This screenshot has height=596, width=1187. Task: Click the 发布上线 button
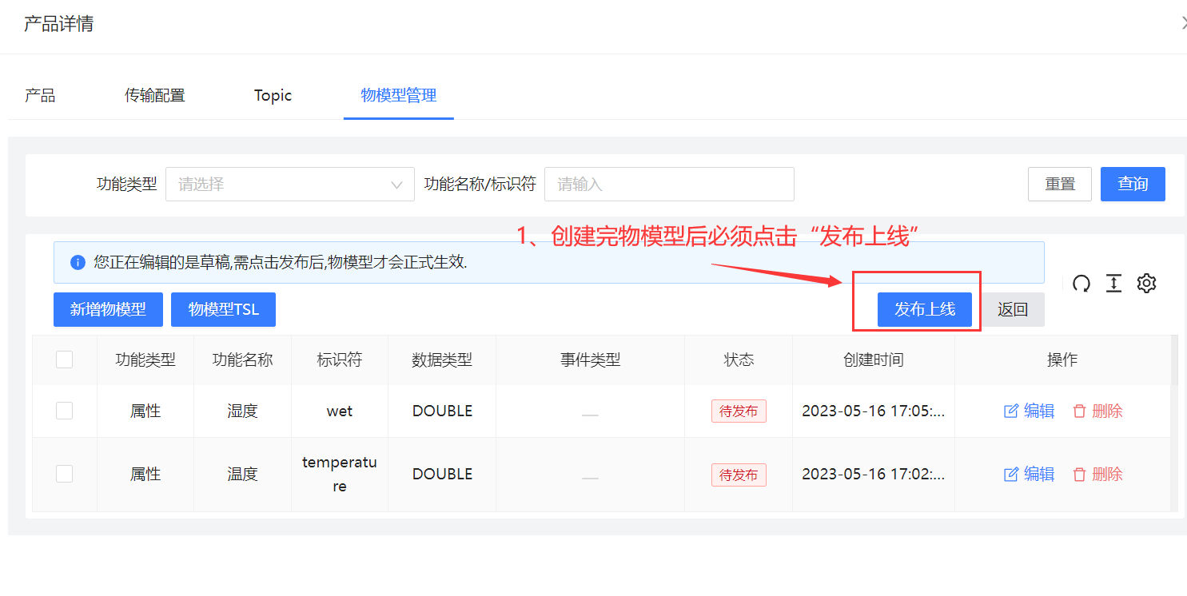coord(924,309)
